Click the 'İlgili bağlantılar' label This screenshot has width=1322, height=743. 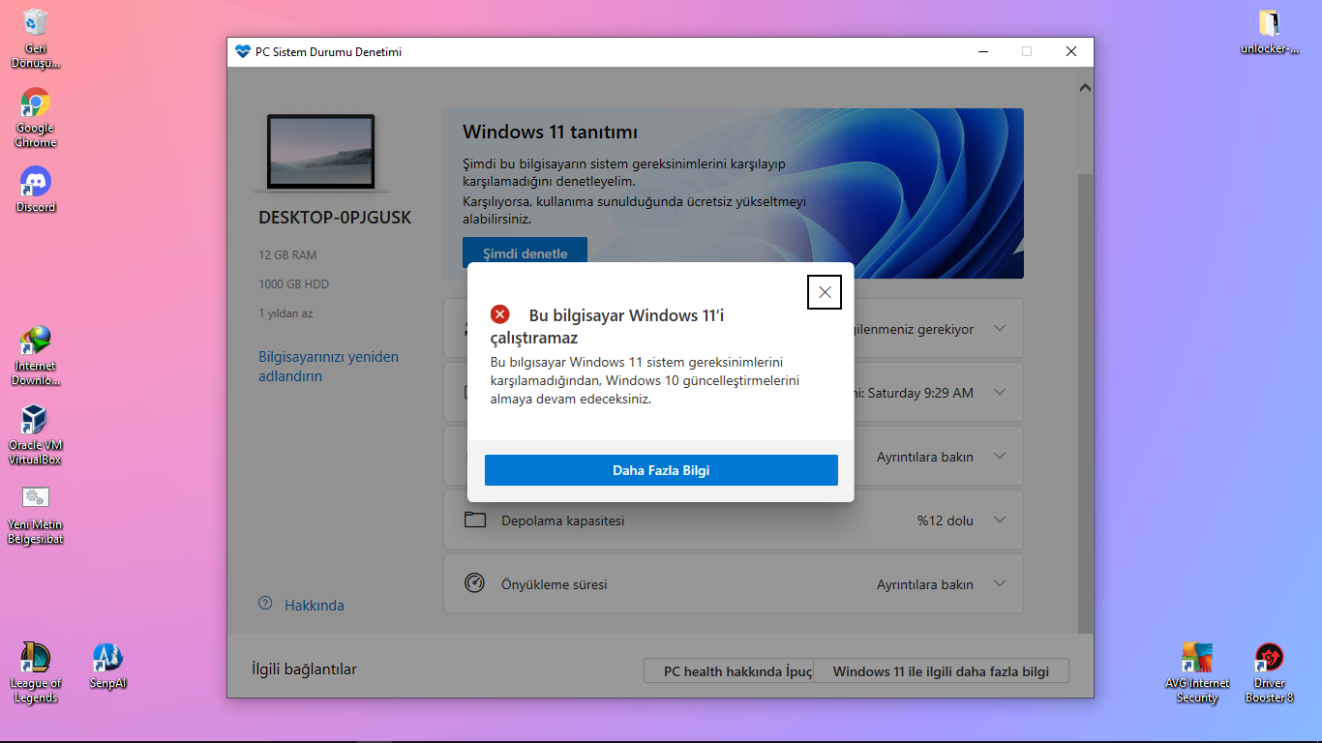304,669
